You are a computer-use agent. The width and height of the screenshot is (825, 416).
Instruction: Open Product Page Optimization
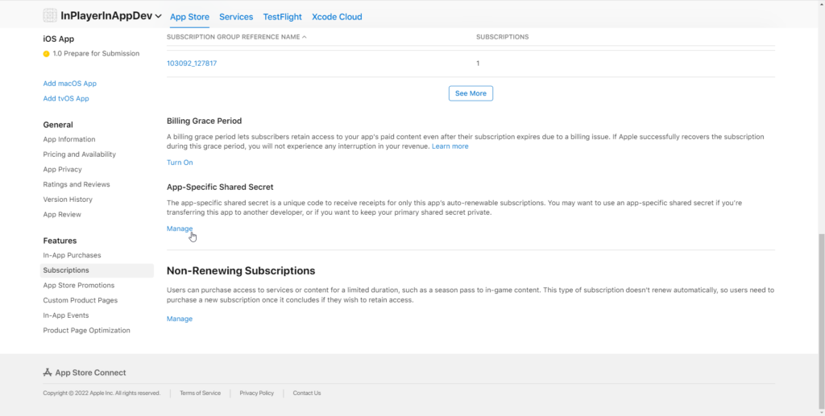click(x=87, y=331)
